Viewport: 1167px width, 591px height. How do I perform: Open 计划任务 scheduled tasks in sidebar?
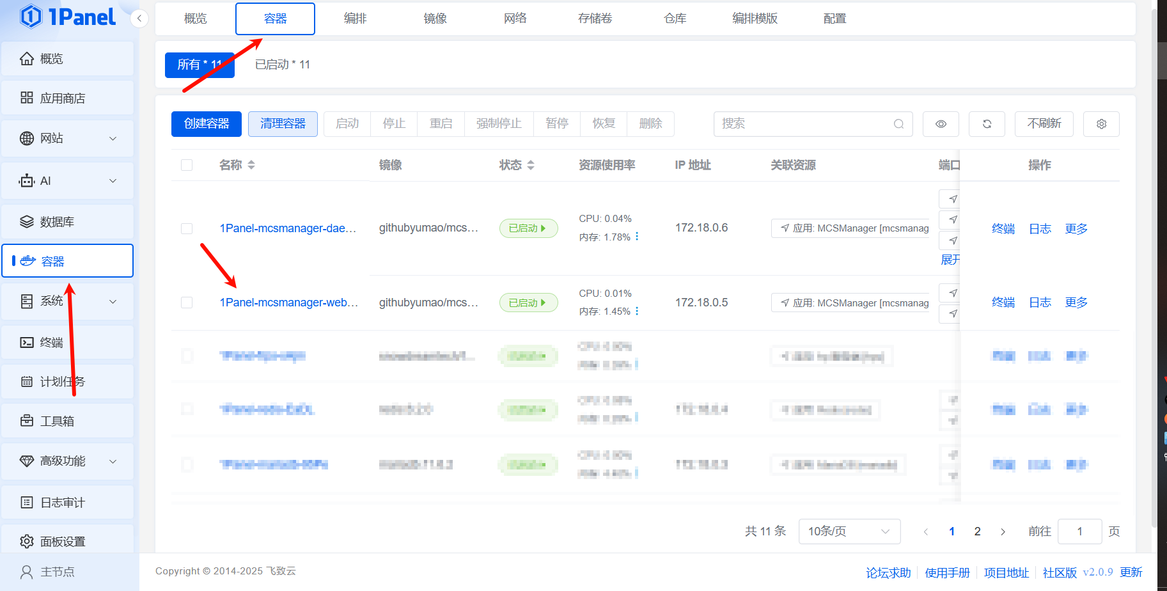click(67, 382)
